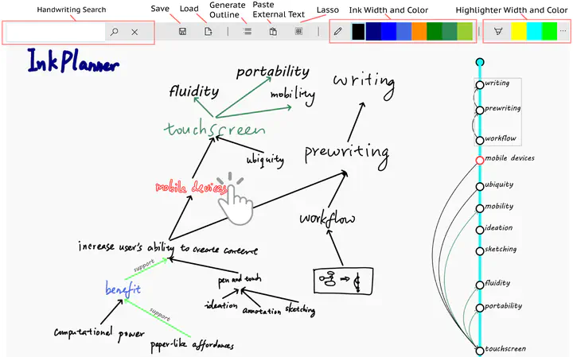This screenshot has width=573, height=357.
Task: Tap the handwritten 'annotation' word
Action: pos(262,311)
